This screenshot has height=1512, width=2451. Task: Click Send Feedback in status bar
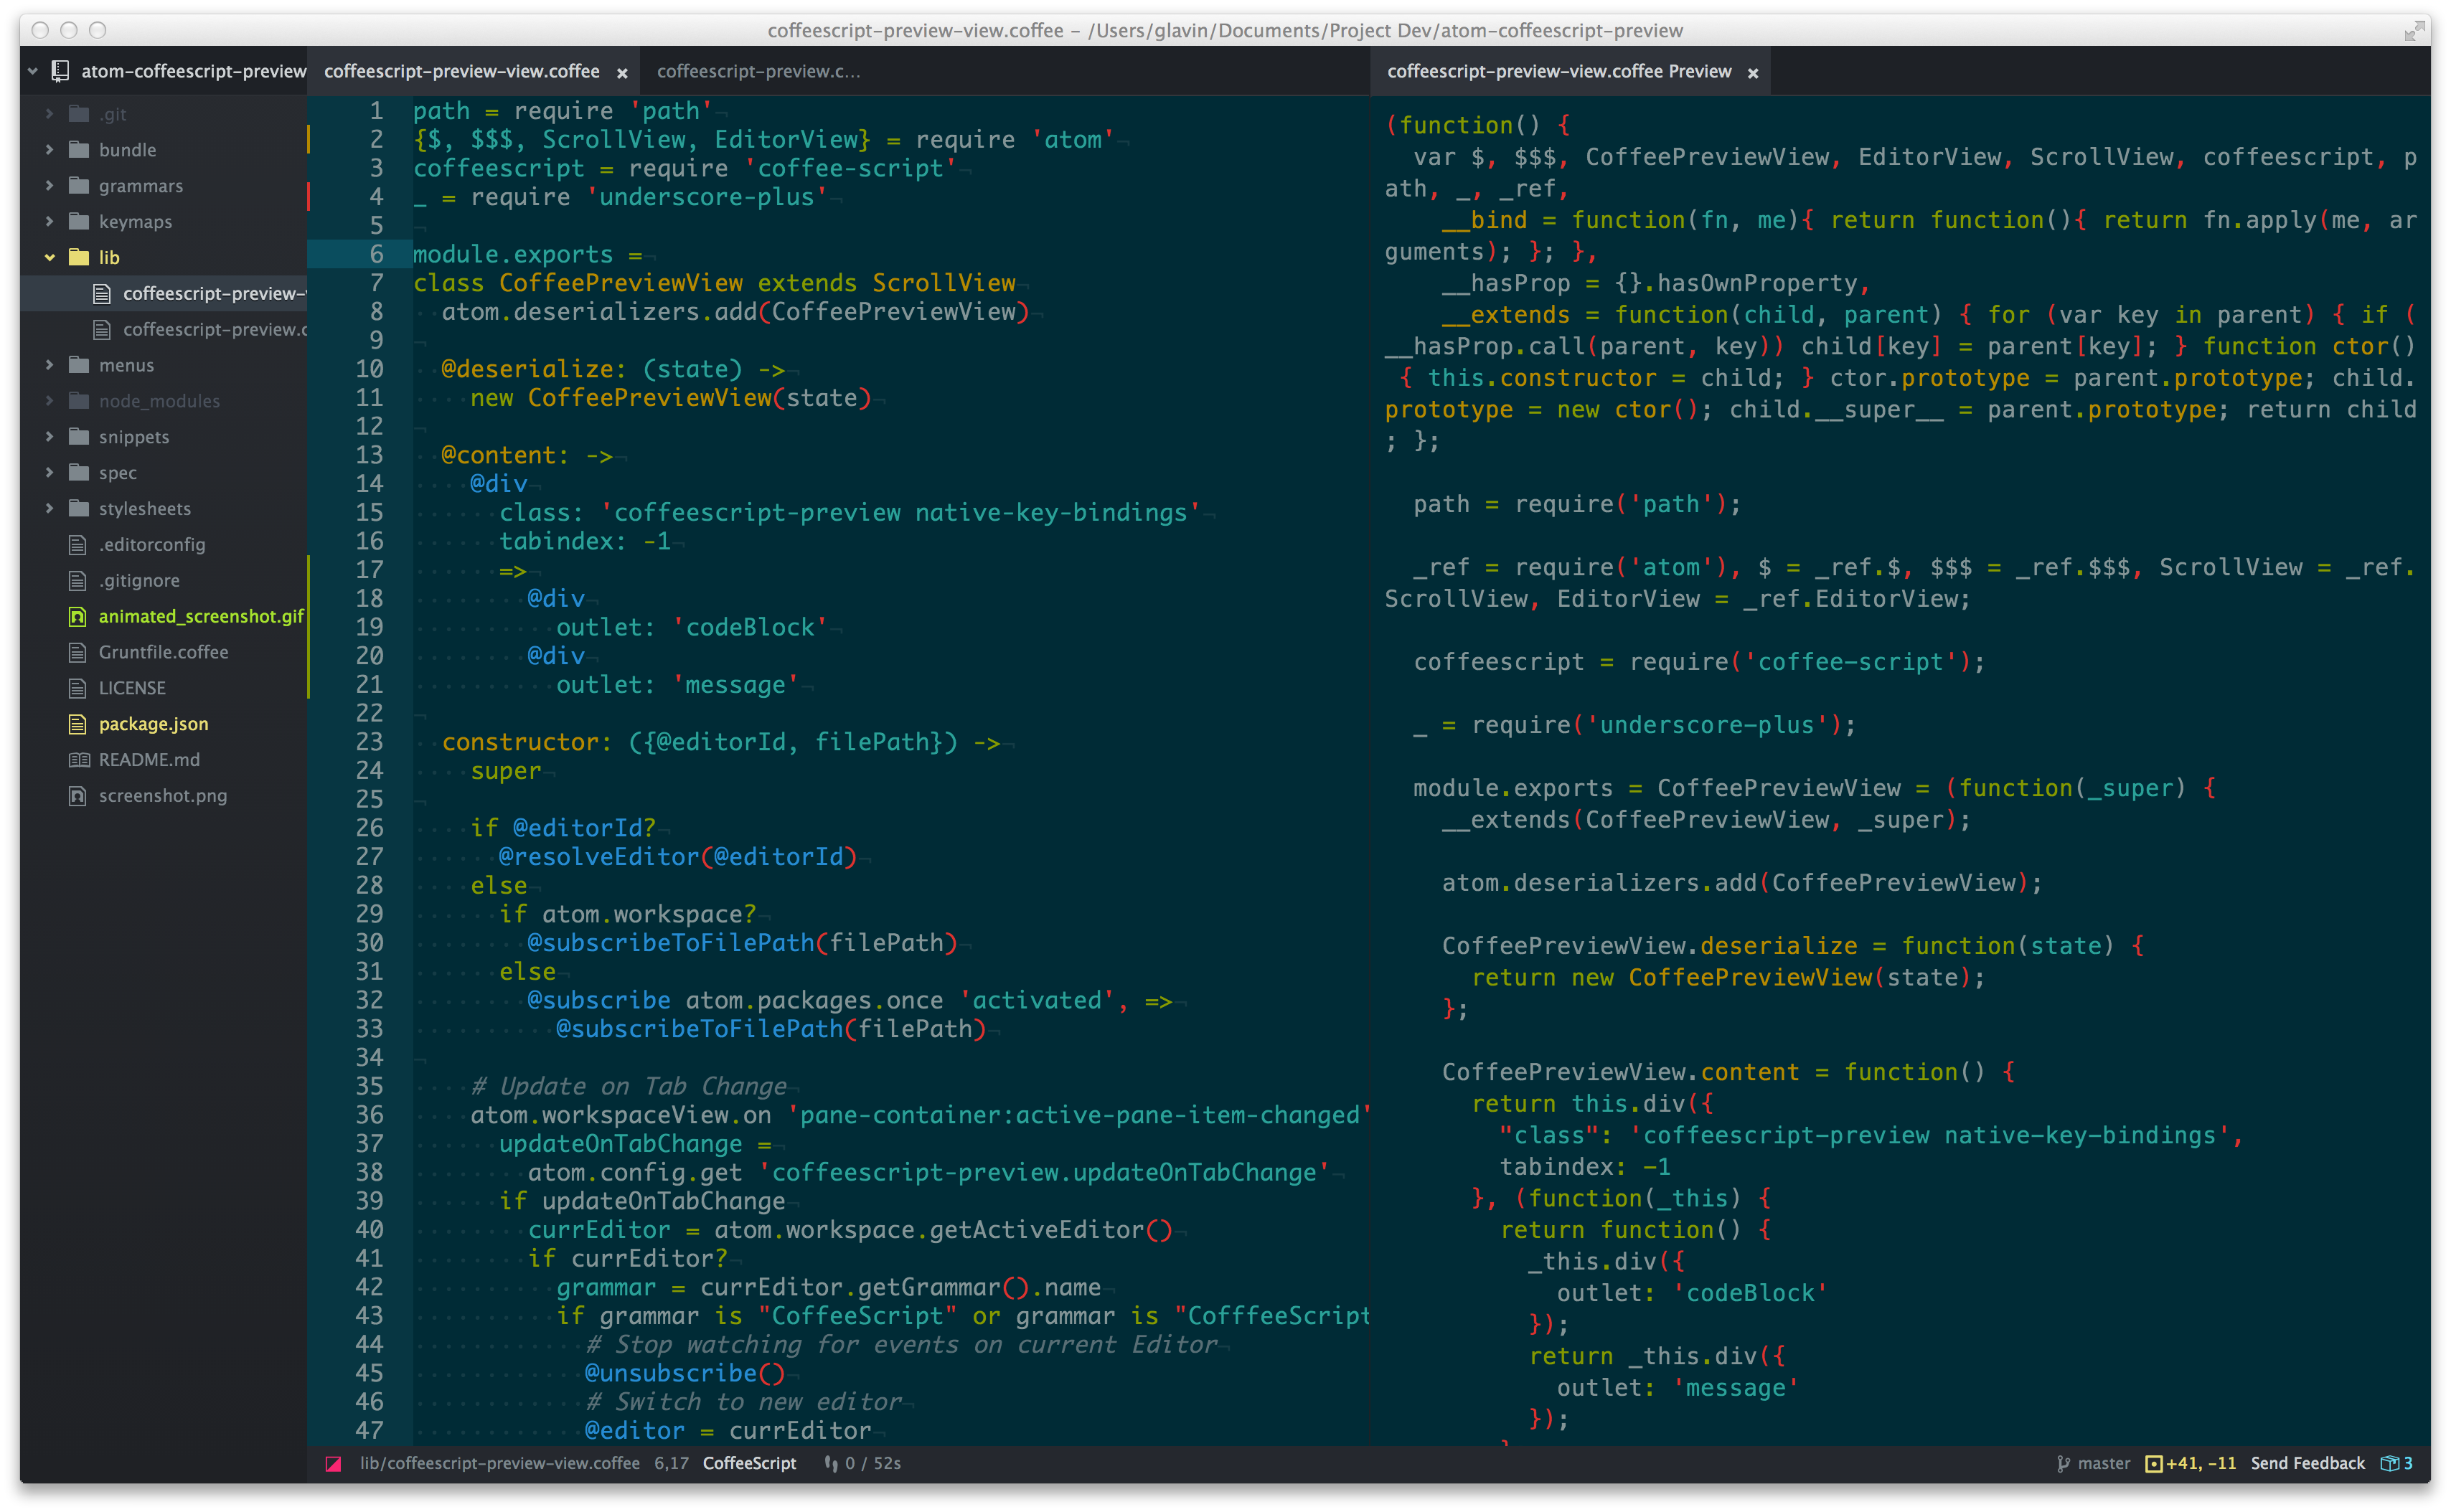[x=2307, y=1463]
